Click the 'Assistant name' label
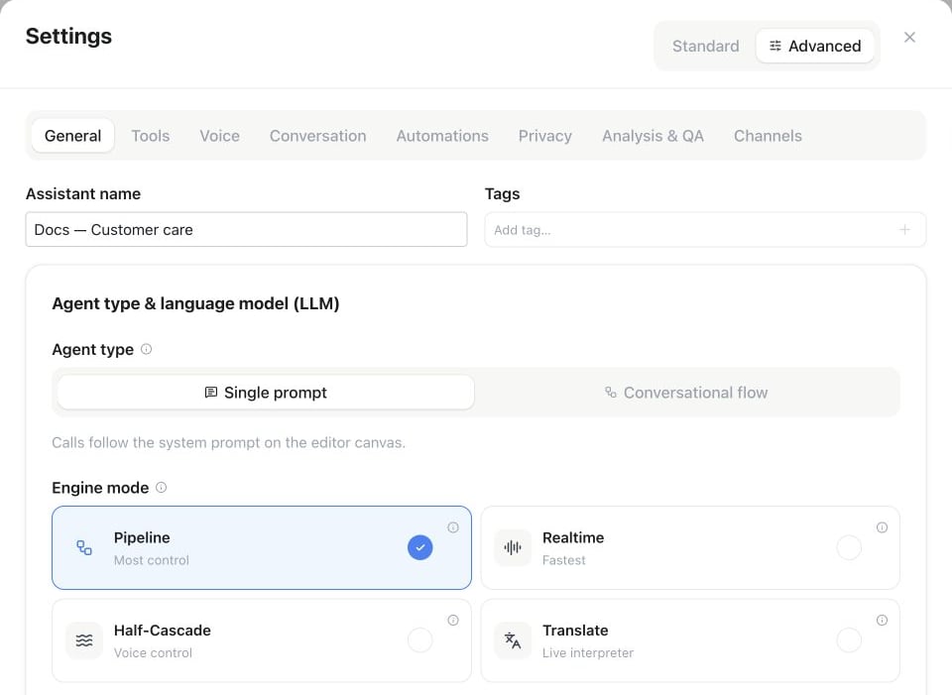Screen dimensions: 952x695 coord(83,194)
